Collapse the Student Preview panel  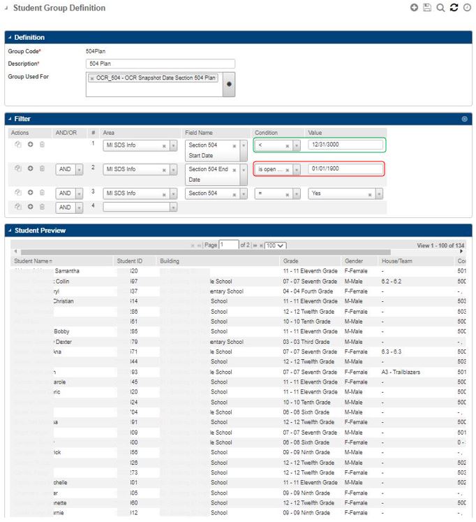pyautogui.click(x=10, y=230)
